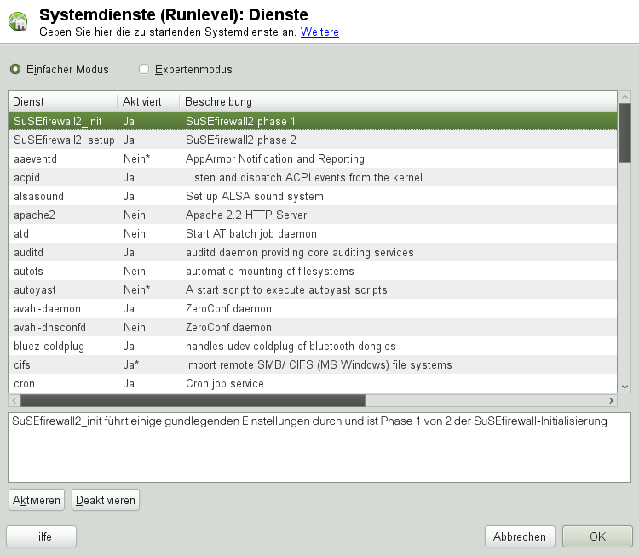The width and height of the screenshot is (639, 556).
Task: Sort list by Dienst column header
Action: point(62,101)
